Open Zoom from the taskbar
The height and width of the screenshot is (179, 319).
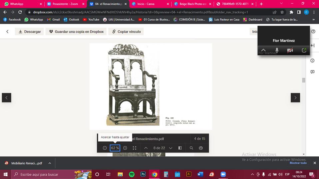(x=223, y=174)
